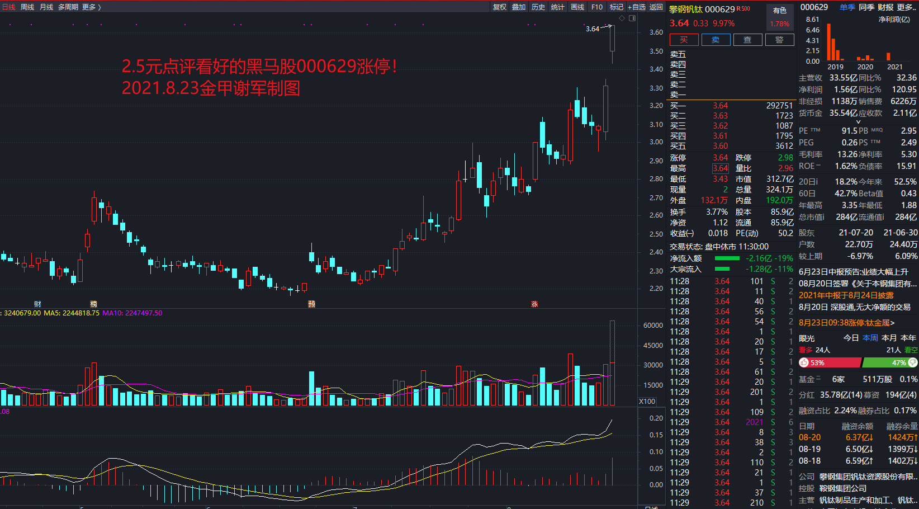Click the 查 query button
Screen dimensions: 919x509
(x=747, y=40)
